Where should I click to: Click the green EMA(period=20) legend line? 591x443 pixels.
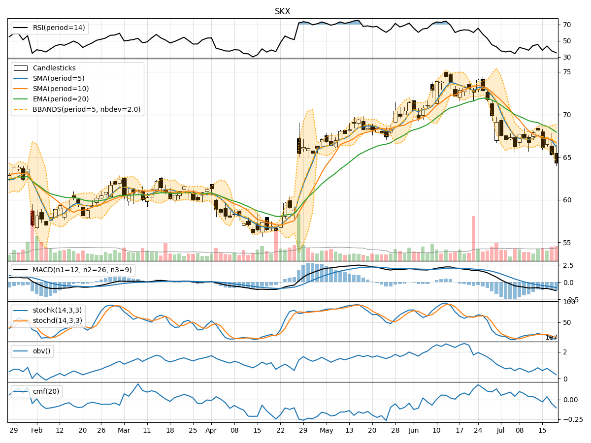pos(21,99)
